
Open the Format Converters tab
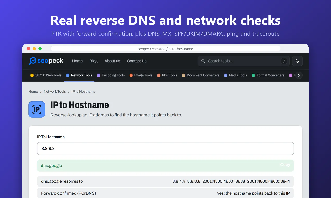point(268,75)
